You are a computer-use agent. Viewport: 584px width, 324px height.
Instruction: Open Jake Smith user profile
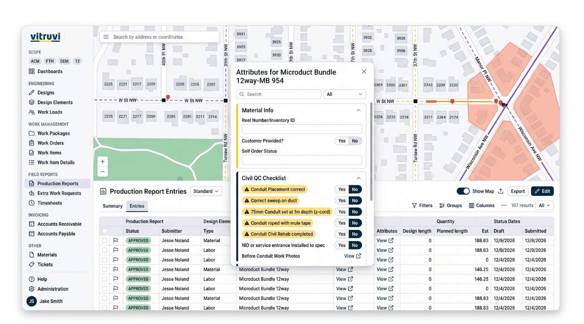45,301
